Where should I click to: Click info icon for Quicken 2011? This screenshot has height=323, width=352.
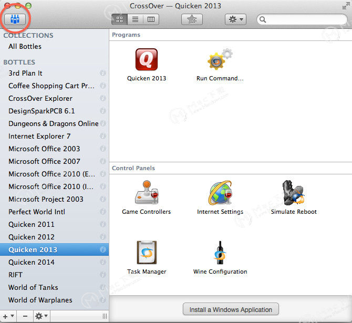click(103, 224)
